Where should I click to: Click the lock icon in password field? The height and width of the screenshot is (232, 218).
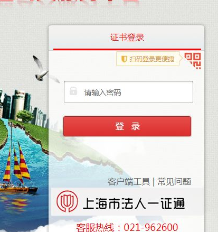tap(73, 91)
